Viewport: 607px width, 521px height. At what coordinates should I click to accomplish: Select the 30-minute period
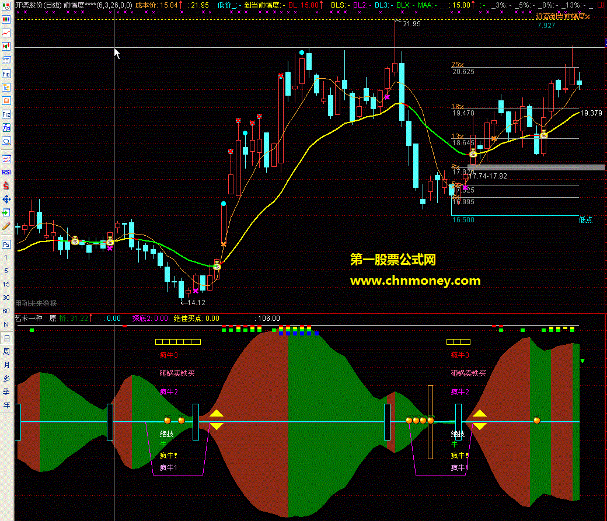(6, 298)
